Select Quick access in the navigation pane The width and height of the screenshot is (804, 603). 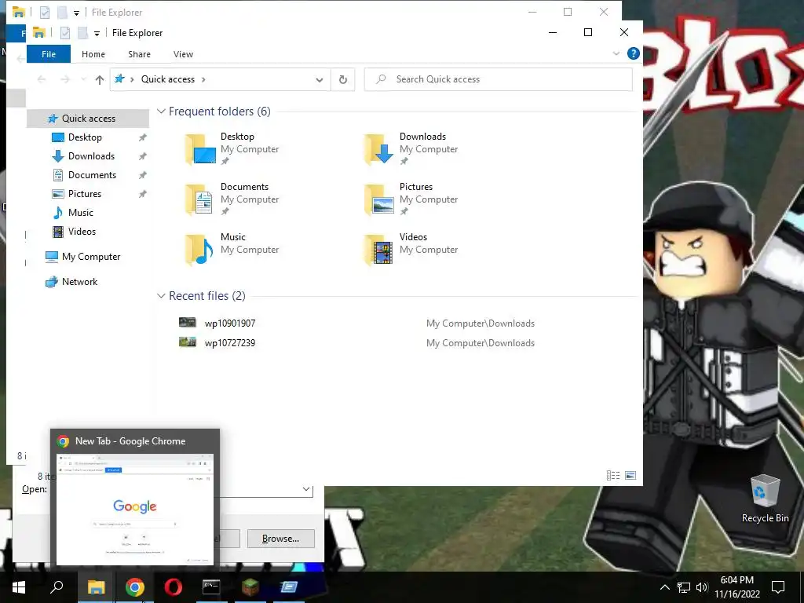click(x=88, y=119)
